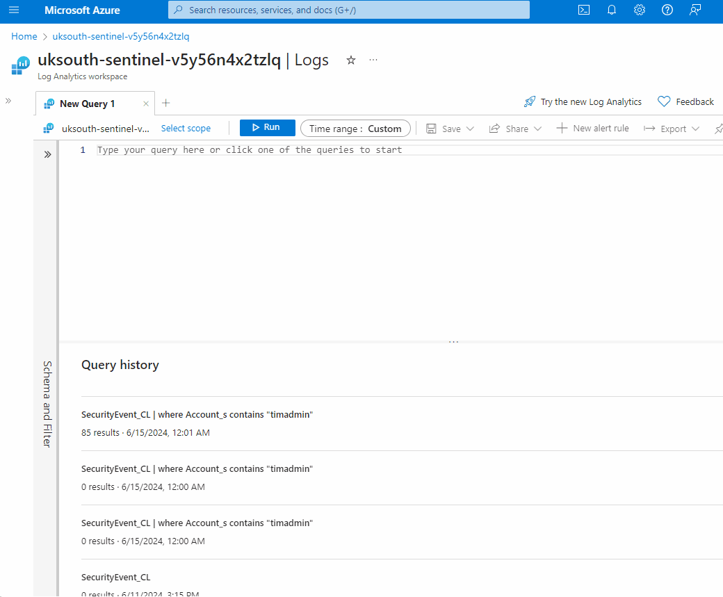Favorite the workspace with the star icon

click(351, 60)
